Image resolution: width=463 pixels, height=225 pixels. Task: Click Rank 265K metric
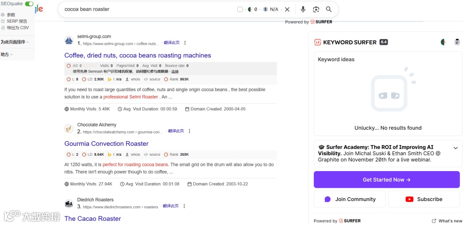(x=176, y=154)
